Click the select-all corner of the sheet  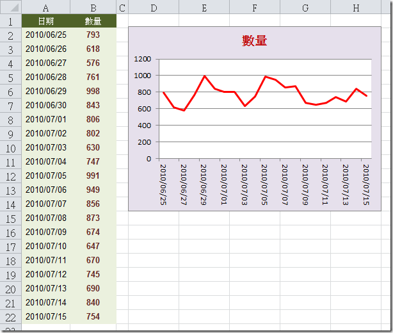(x=11, y=7)
